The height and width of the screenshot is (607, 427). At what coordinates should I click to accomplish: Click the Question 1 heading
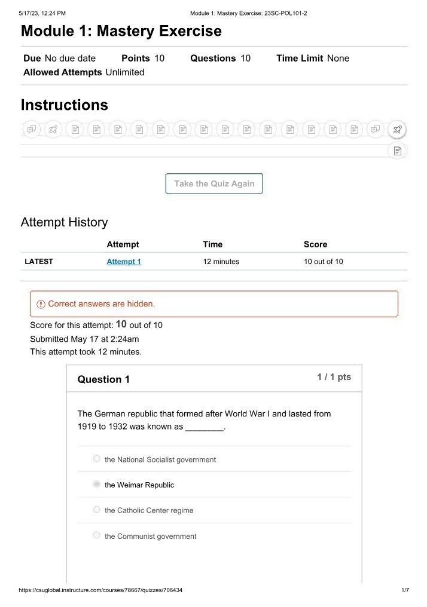pos(103,379)
